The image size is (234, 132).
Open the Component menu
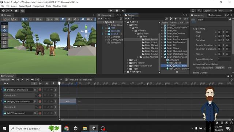coord(38,6)
